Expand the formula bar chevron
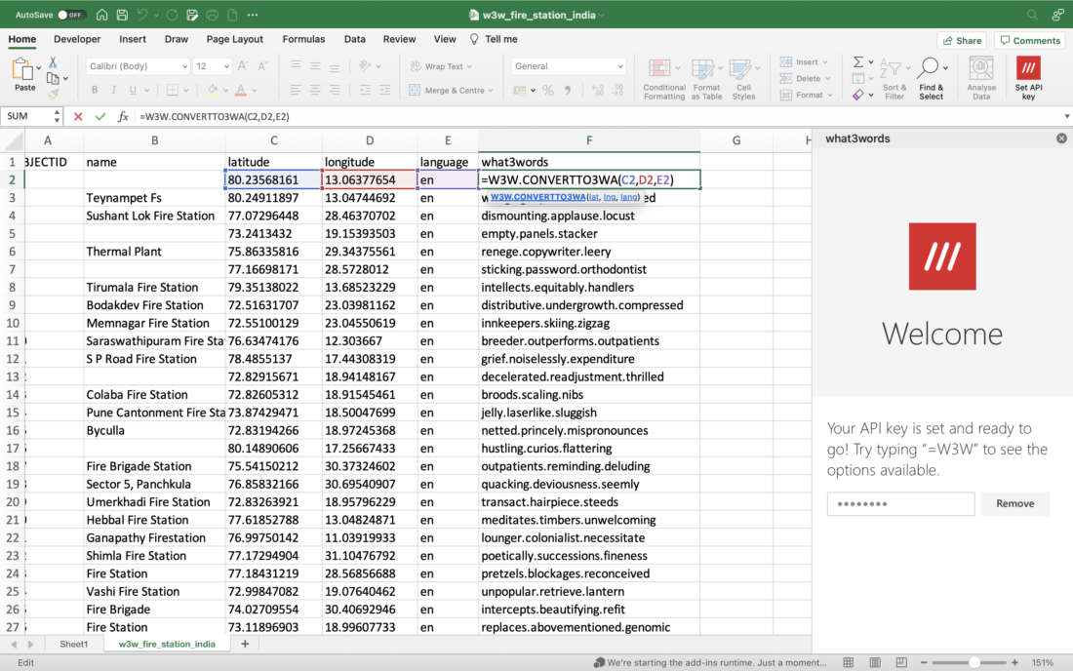Image resolution: width=1073 pixels, height=671 pixels. pyautogui.click(x=1066, y=117)
